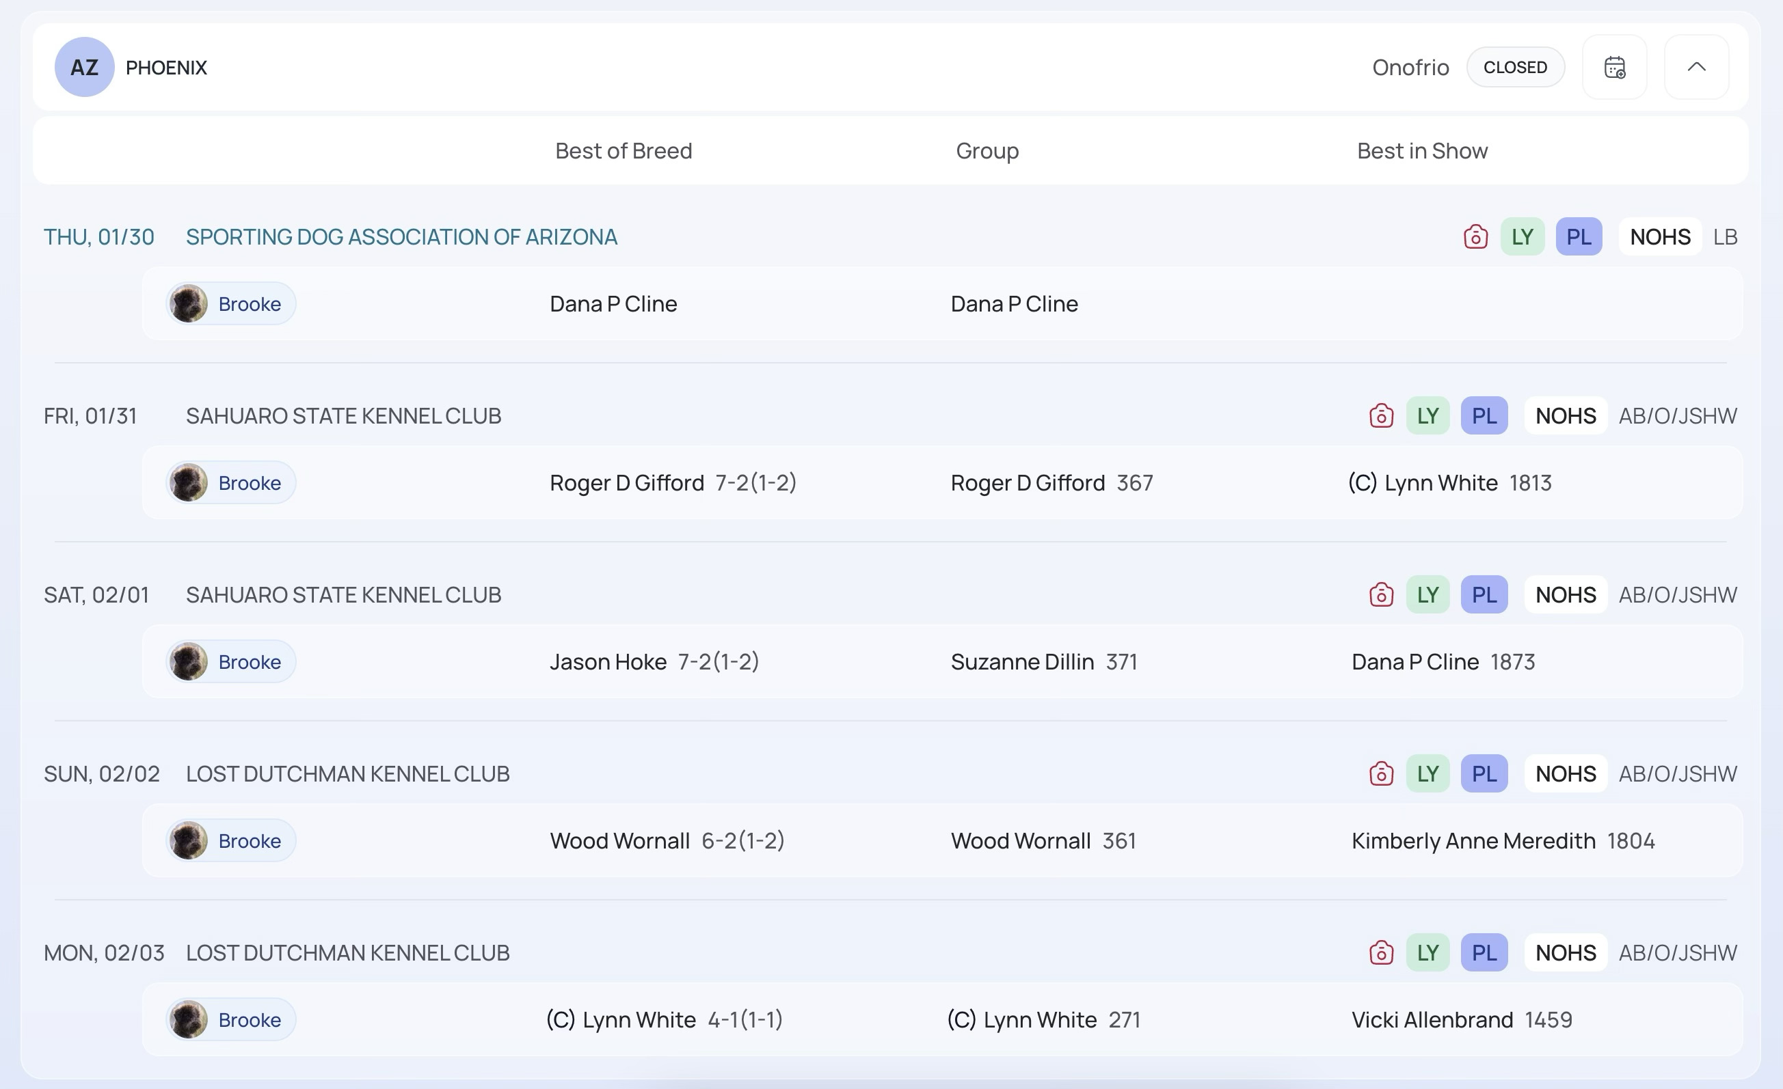Click camera icon for Monday 02/03 show
Screen dimensions: 1783x1089
[x=1381, y=952]
